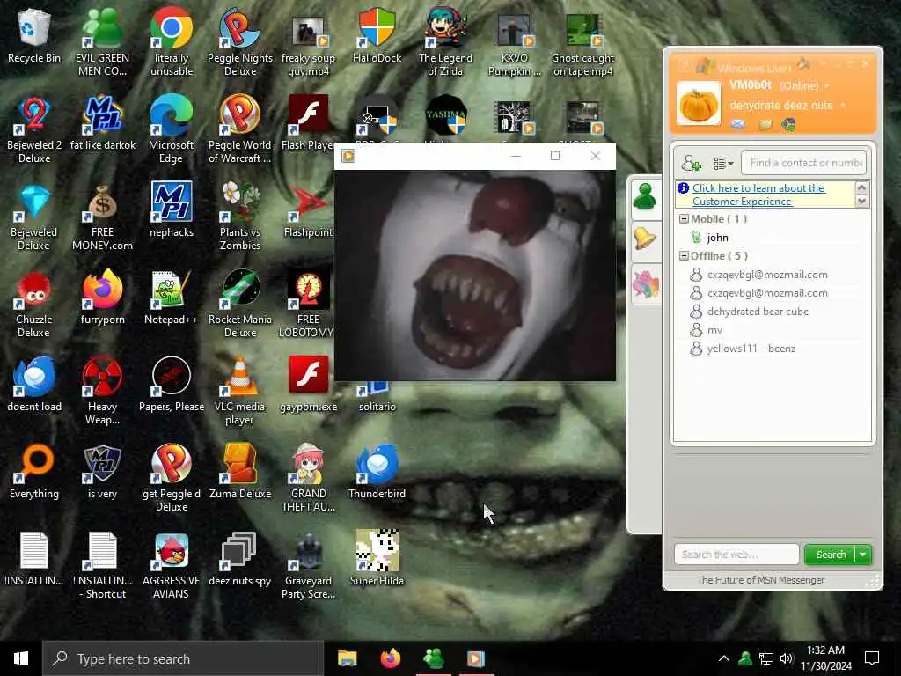Show hidden system tray icons chevron
This screenshot has width=901, height=676.
(x=724, y=658)
